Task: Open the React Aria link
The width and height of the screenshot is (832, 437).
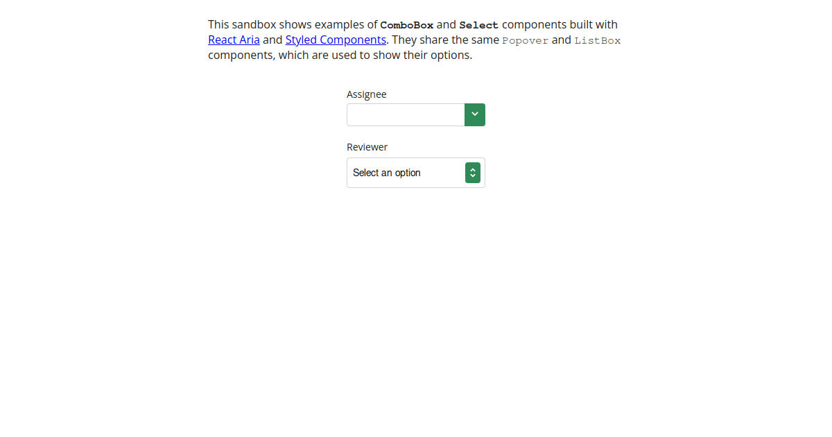Action: pyautogui.click(x=234, y=40)
